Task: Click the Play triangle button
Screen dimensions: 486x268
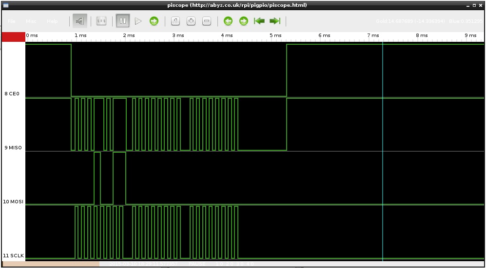Action: tap(138, 21)
